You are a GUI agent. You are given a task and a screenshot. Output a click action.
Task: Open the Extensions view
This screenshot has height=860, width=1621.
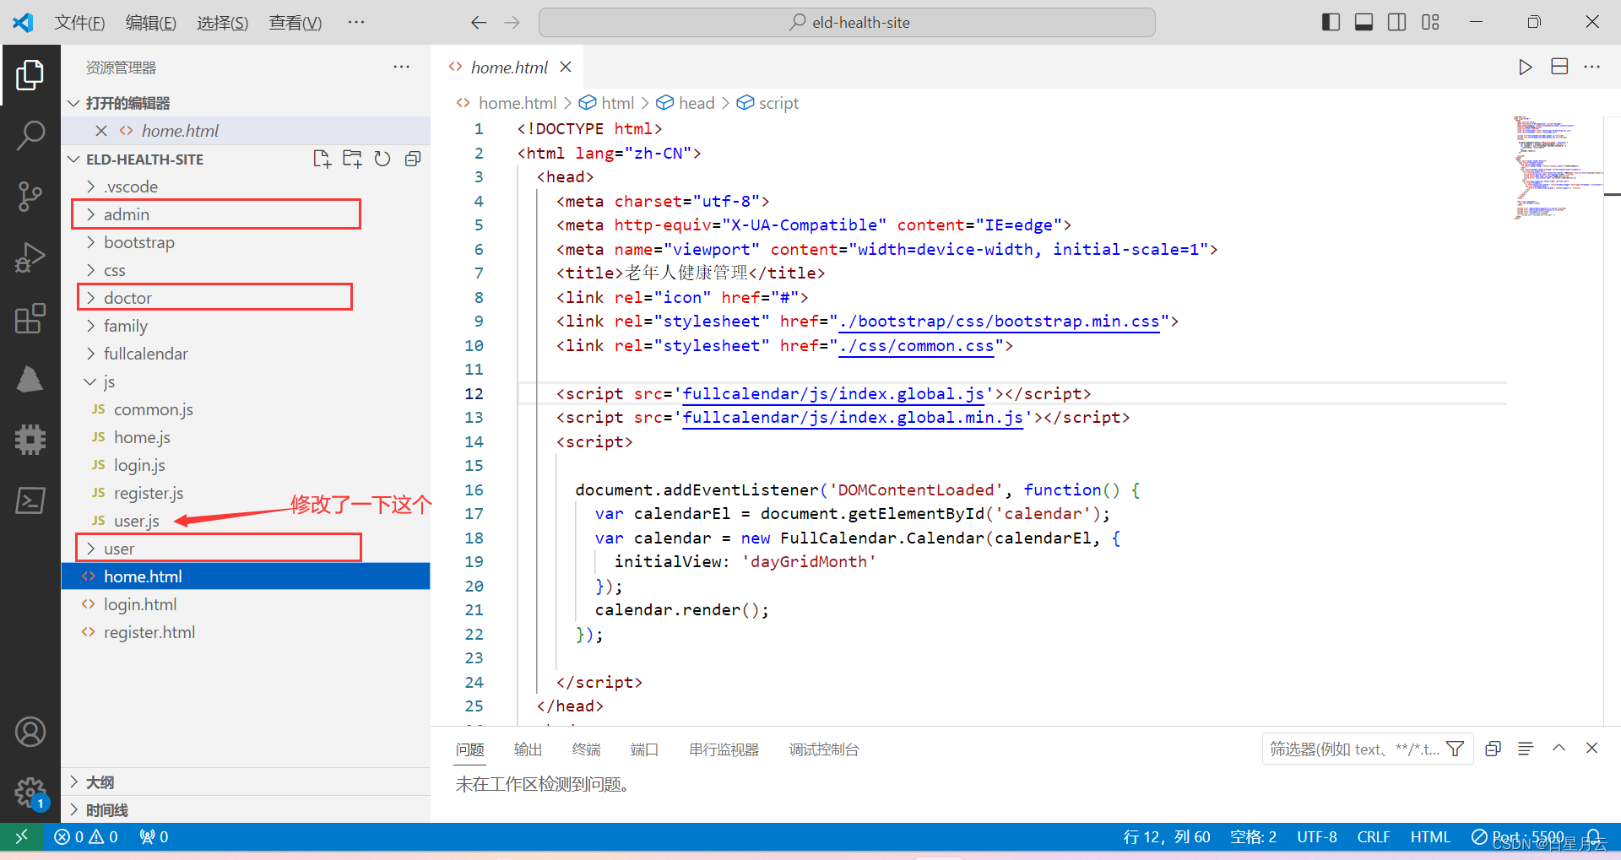(x=30, y=318)
